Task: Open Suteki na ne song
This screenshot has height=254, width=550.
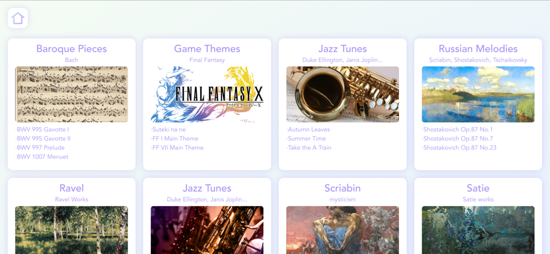Action: coord(168,129)
